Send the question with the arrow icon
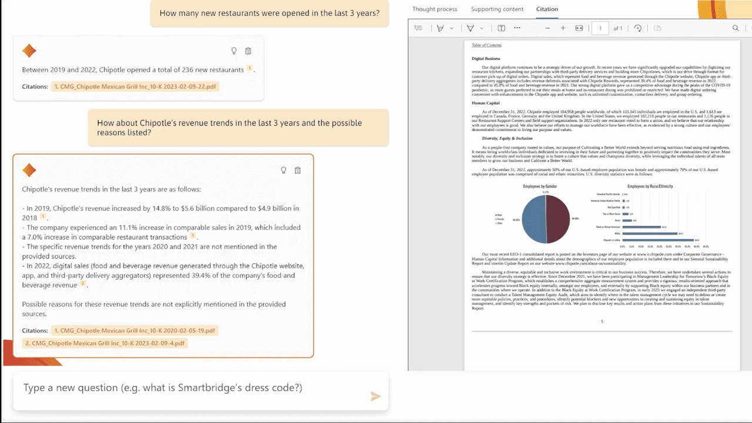The height and width of the screenshot is (423, 752). pyautogui.click(x=375, y=397)
